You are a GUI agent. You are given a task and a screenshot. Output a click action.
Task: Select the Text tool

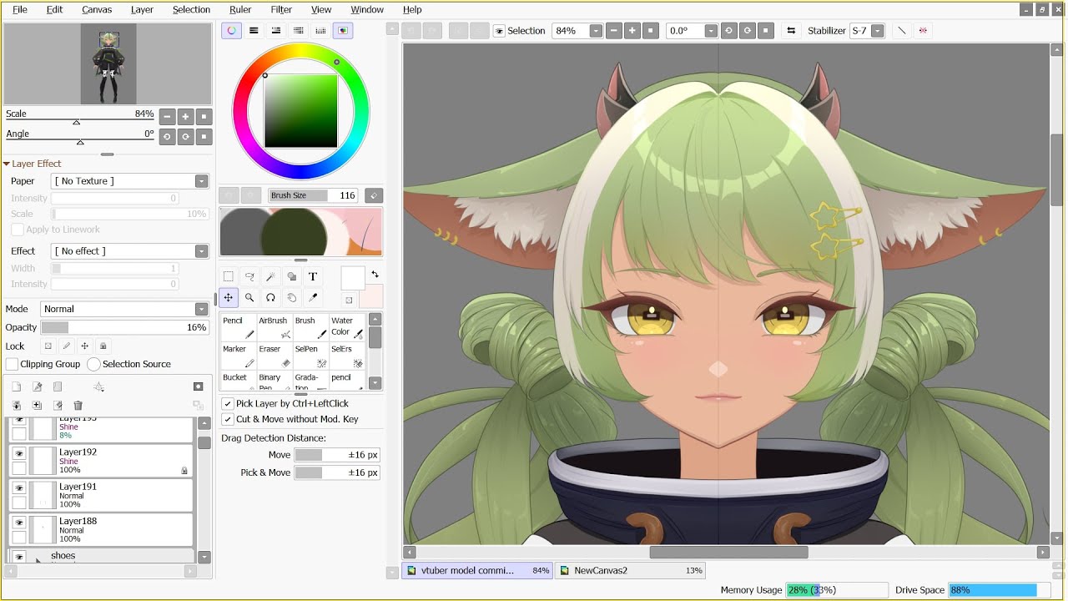click(313, 276)
